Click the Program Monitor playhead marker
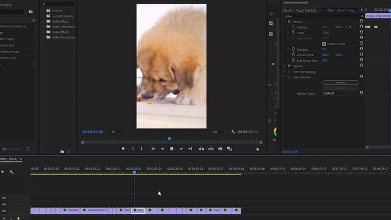Viewport: 391px width, 220px height. coord(170,139)
